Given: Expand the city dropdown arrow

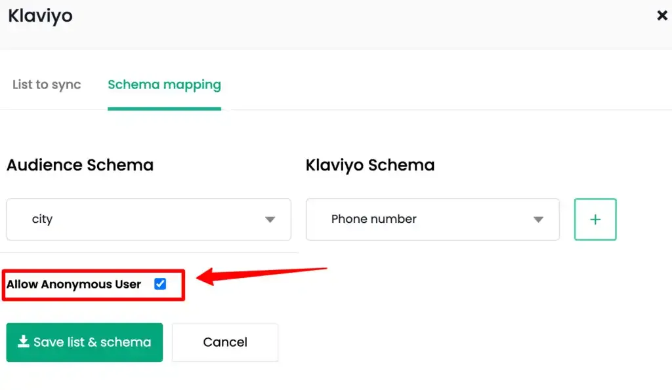Looking at the screenshot, I should [x=270, y=220].
